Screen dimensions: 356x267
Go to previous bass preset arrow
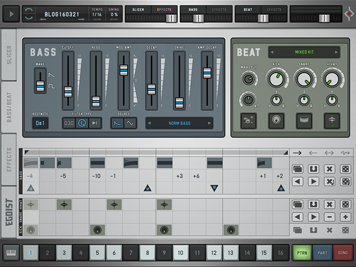(x=149, y=123)
